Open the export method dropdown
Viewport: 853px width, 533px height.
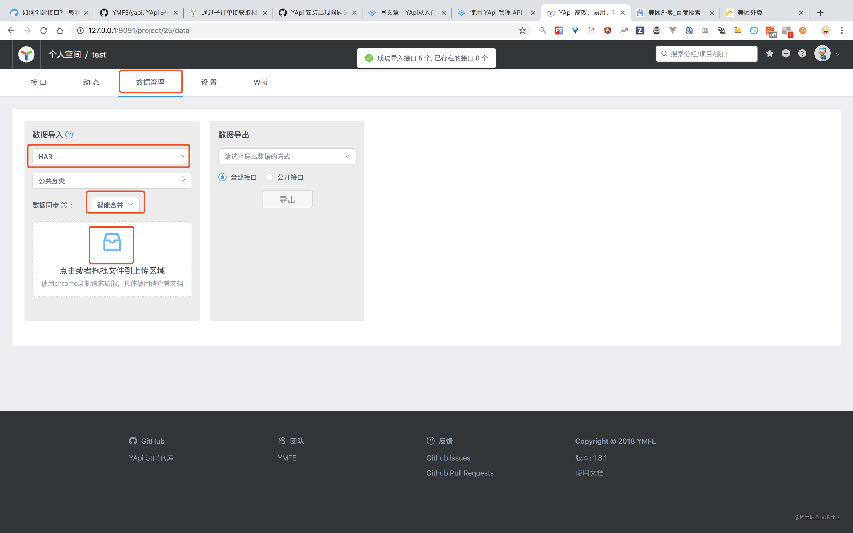[x=287, y=156]
